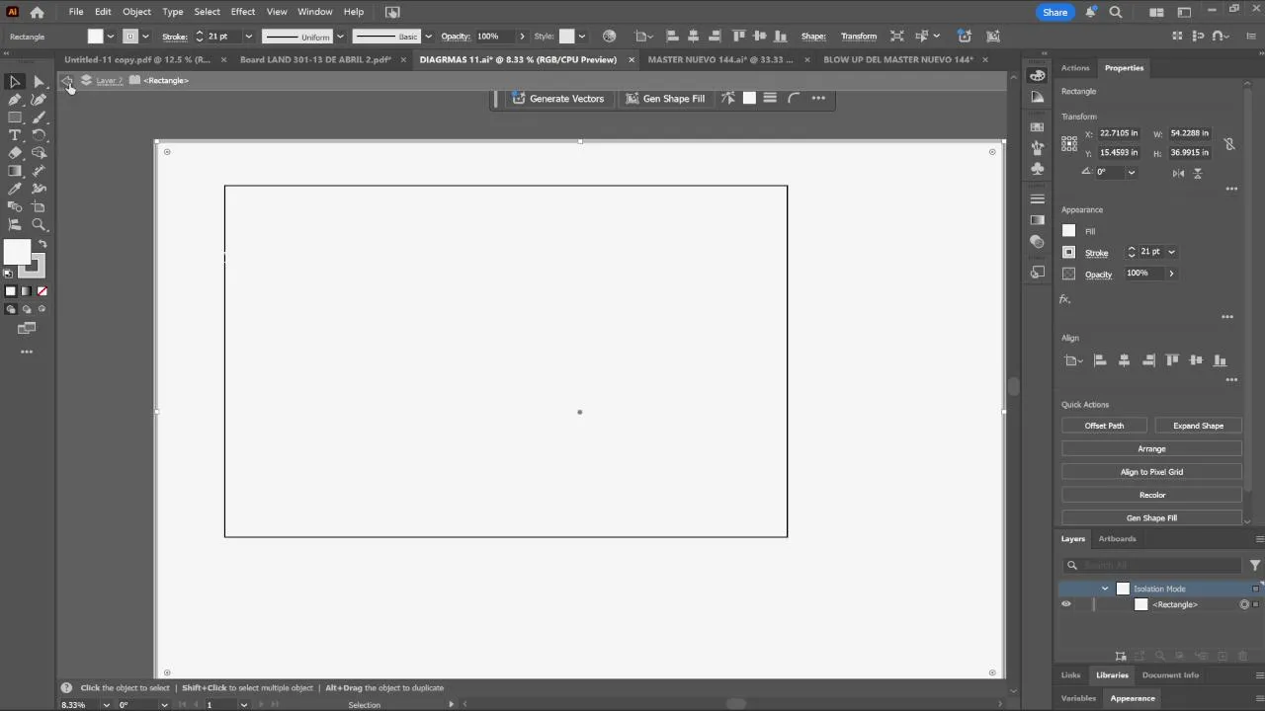Pick the Eraser tool

tap(15, 153)
